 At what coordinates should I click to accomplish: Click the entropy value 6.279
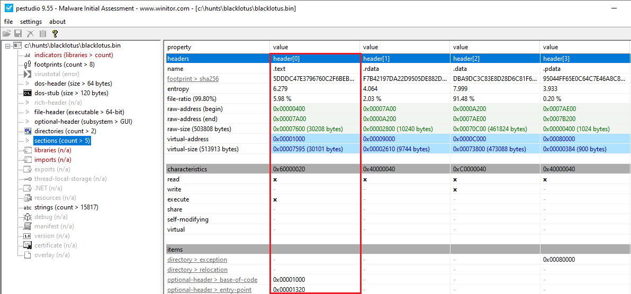(x=281, y=89)
